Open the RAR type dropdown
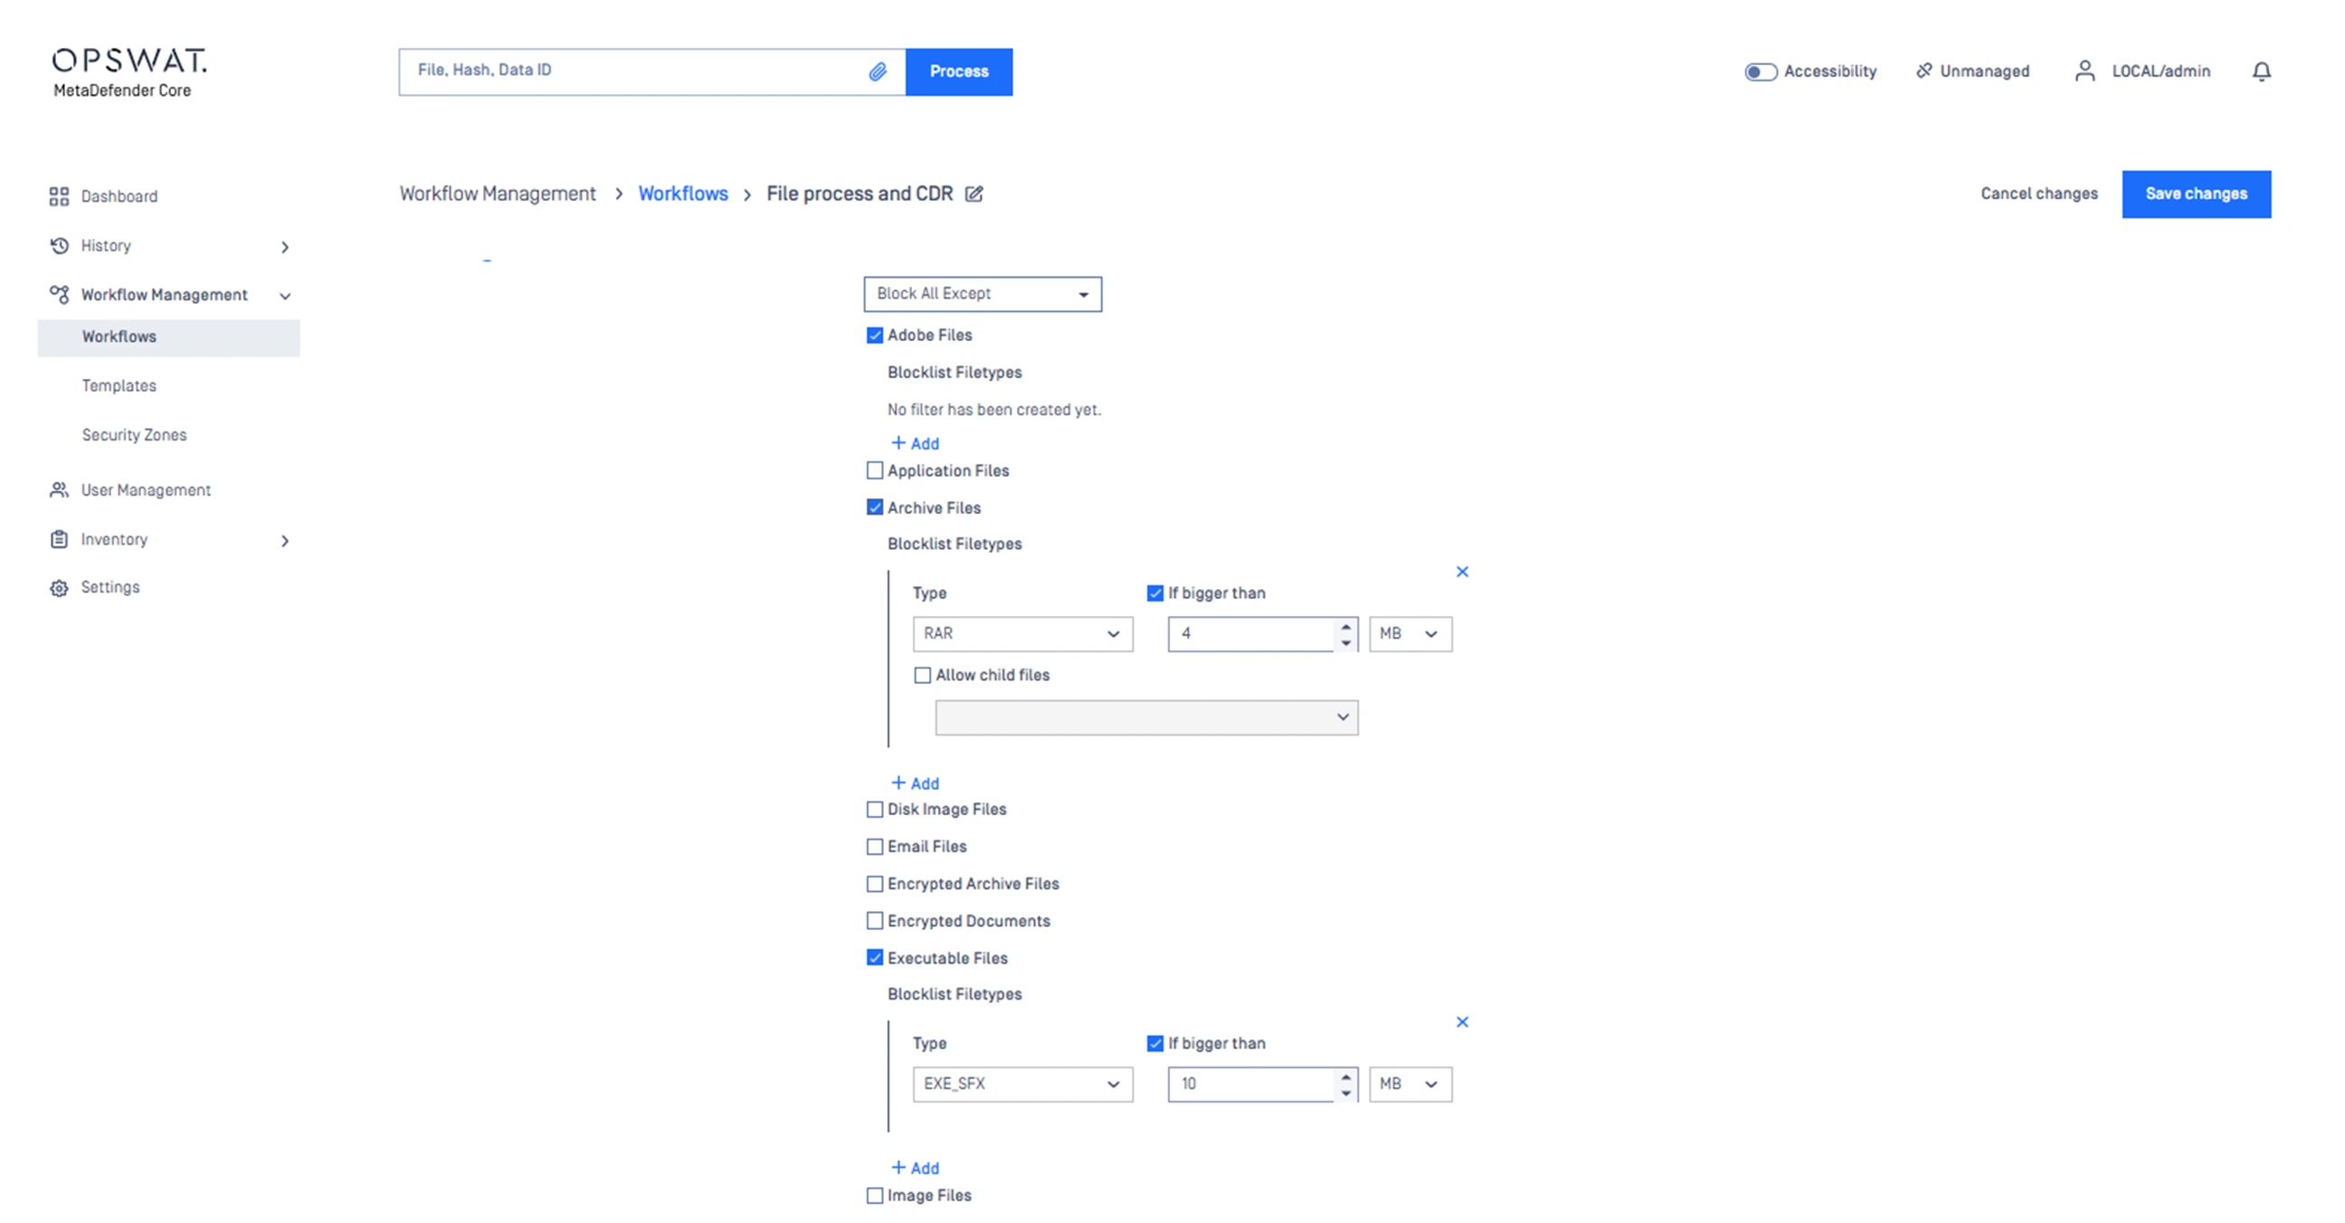The height and width of the screenshot is (1223, 2345). [1022, 633]
